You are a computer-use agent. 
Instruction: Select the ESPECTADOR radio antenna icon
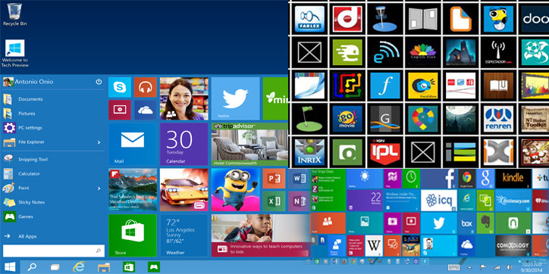pos(498,52)
